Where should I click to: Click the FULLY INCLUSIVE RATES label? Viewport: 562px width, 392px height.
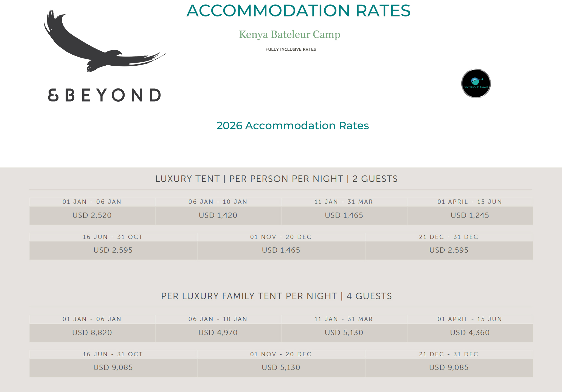(x=291, y=49)
